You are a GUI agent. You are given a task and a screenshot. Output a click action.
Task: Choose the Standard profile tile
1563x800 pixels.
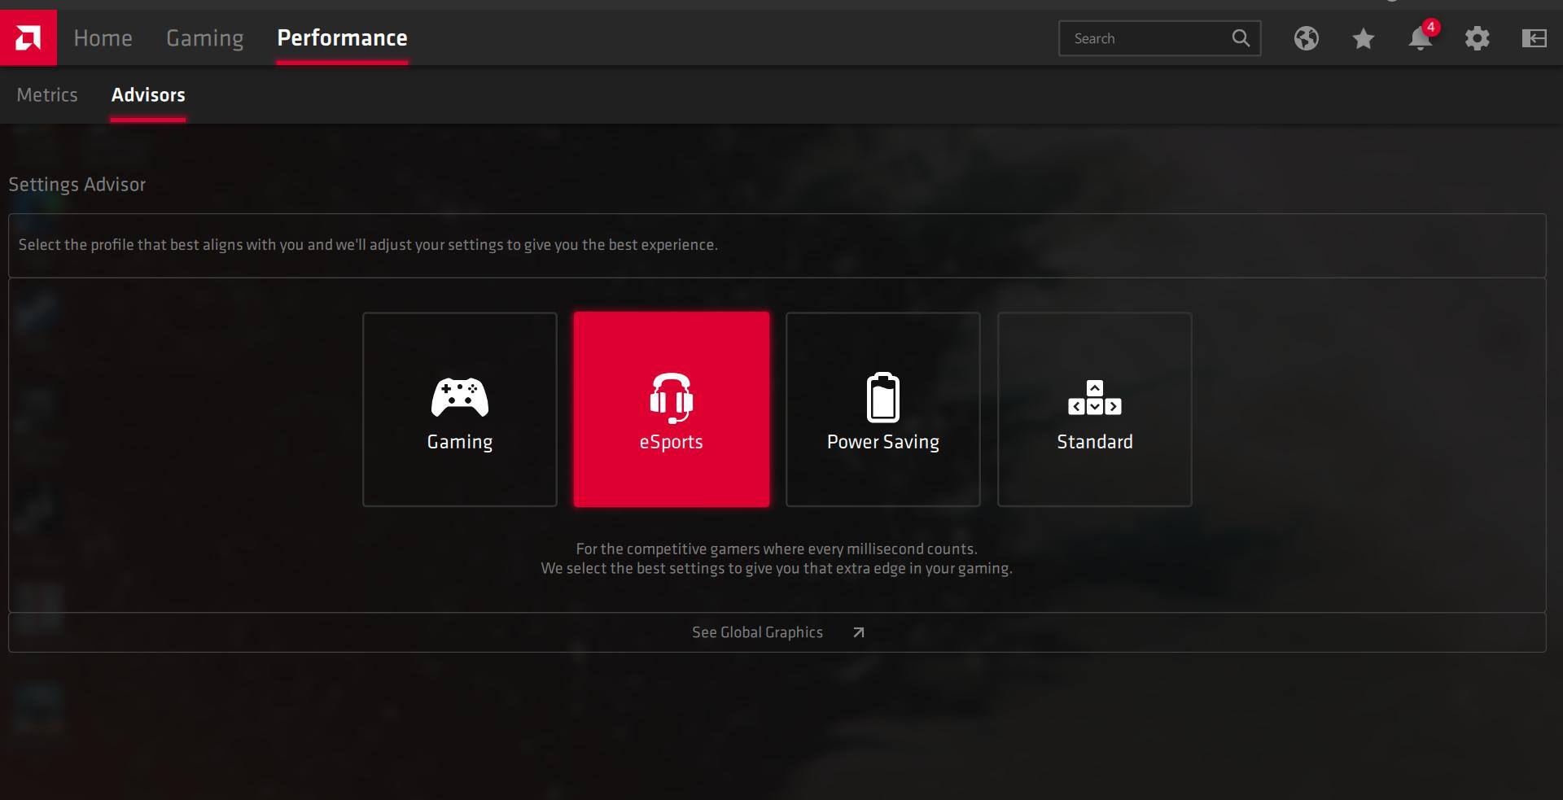1094,409
